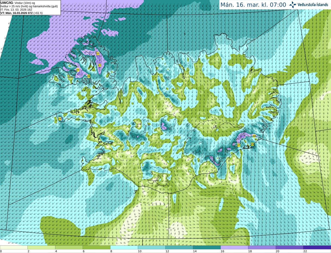Pick the 0–2 m/s pale yellow legend swatch

coord(14,247)
